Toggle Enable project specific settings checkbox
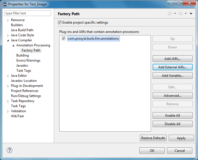 point(60,22)
